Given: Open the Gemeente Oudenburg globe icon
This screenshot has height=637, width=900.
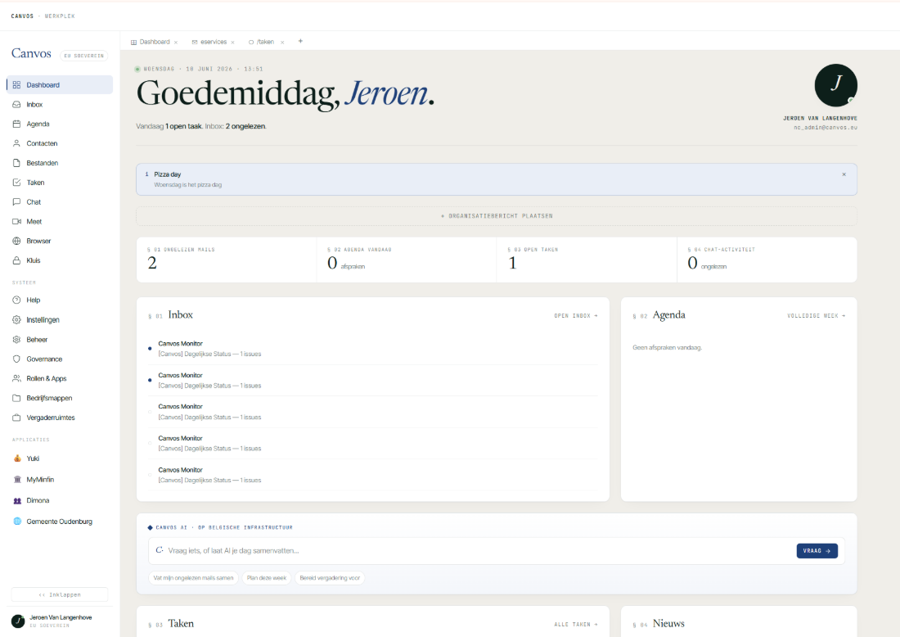Looking at the screenshot, I should click(17, 522).
